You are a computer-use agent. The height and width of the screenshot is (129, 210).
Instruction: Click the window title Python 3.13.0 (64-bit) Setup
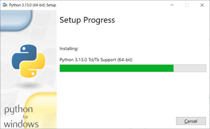(33, 5)
